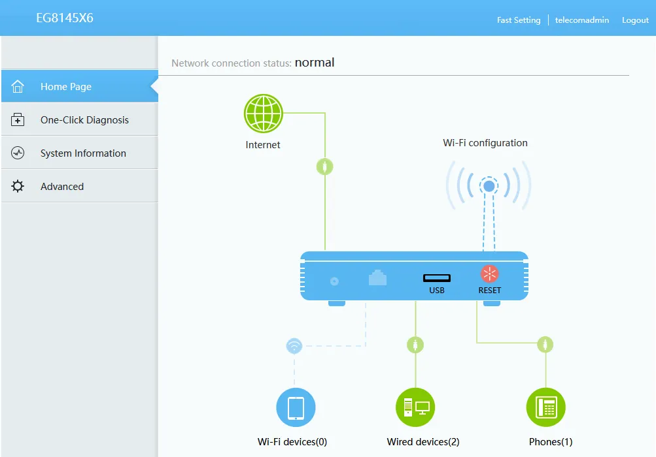656x457 pixels.
Task: Click the Fast Setting link
Action: coord(518,20)
